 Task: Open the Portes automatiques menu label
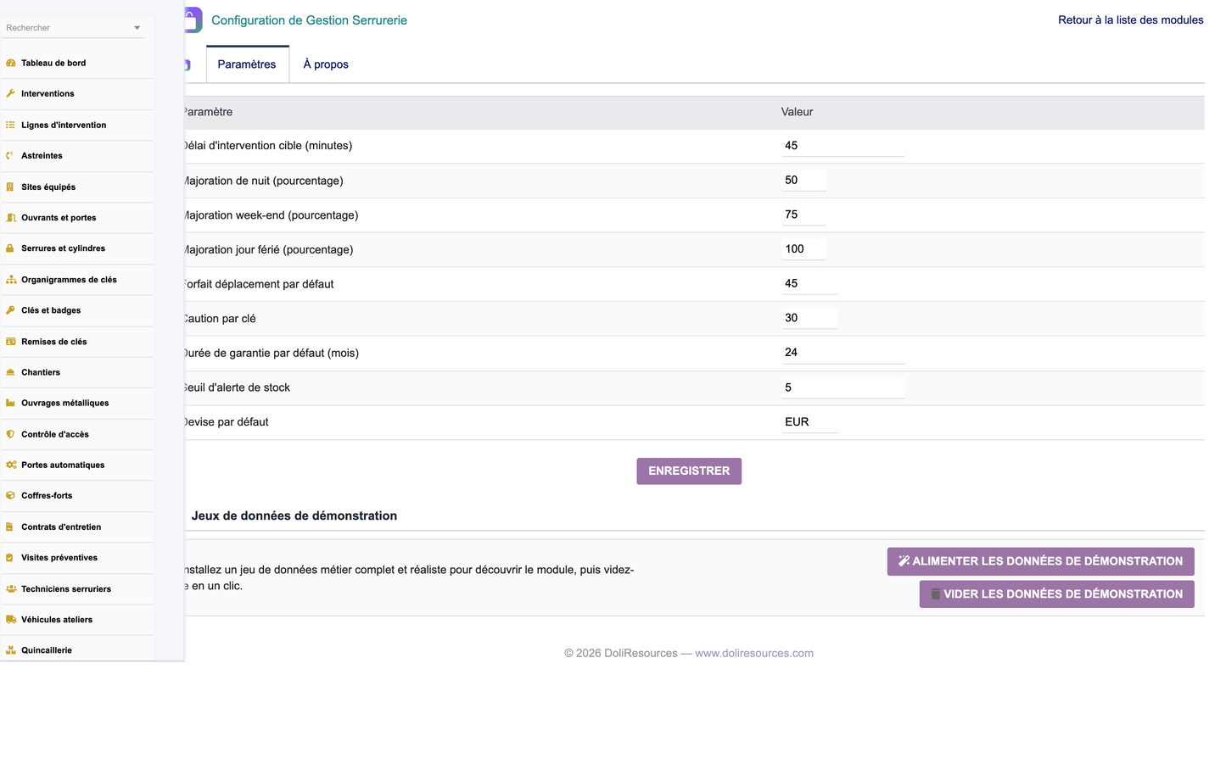tap(63, 465)
